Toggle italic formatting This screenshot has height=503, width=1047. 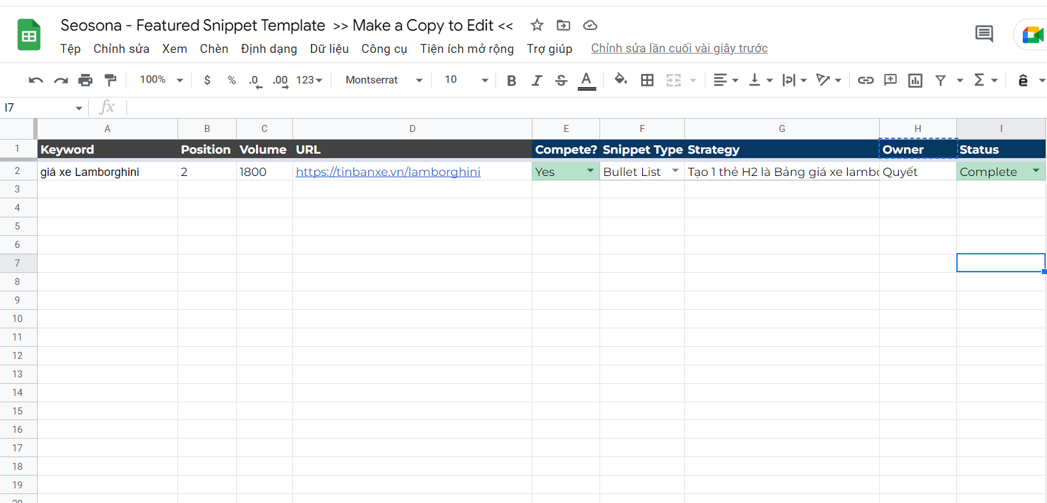pyautogui.click(x=536, y=80)
